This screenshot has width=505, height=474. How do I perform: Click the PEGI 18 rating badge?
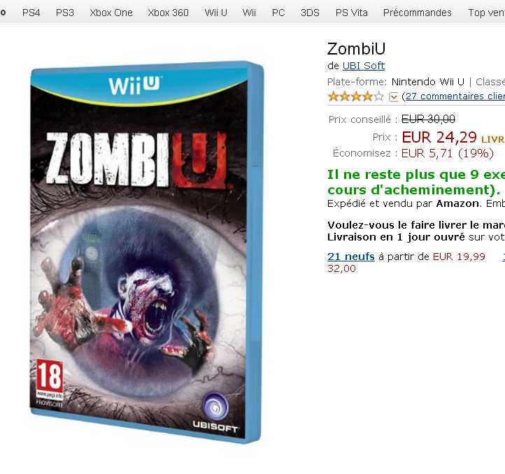click(50, 379)
